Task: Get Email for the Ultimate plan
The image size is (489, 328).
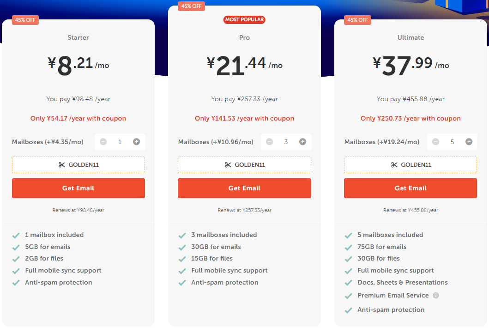Action: tap(411, 188)
